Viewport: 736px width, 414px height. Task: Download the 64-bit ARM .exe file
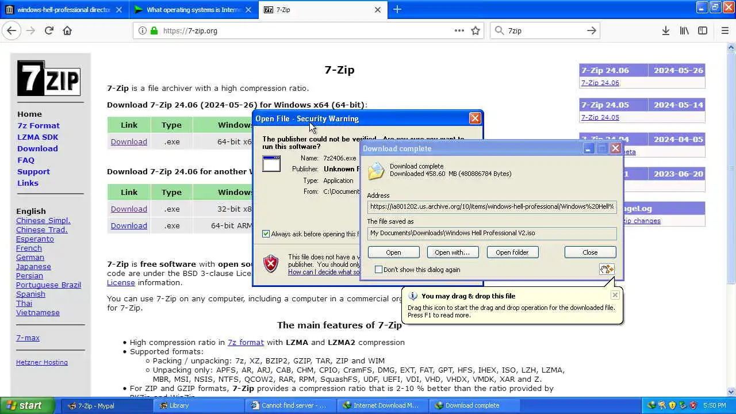pyautogui.click(x=129, y=225)
